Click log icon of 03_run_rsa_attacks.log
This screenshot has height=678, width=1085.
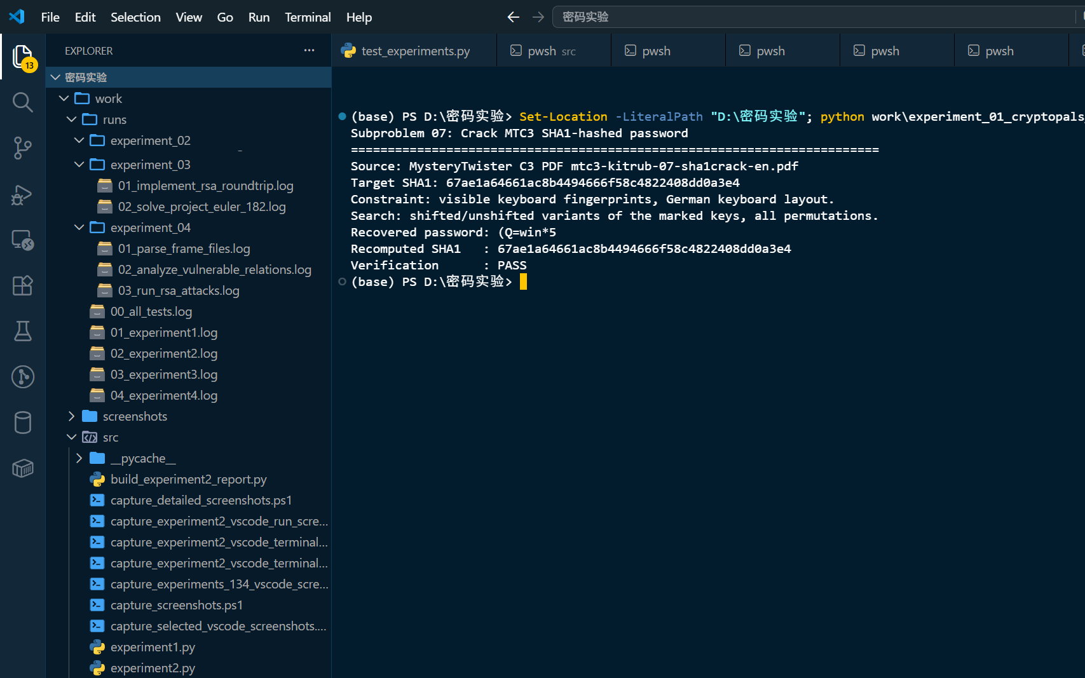point(105,290)
